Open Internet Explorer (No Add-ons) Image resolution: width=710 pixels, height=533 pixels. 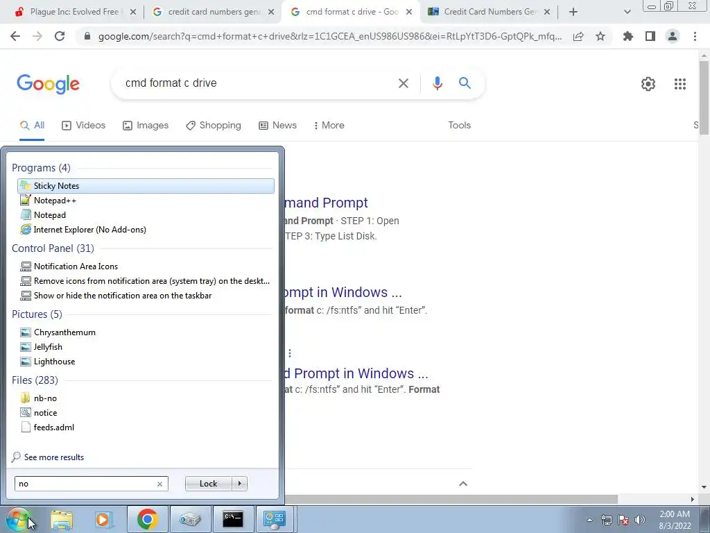point(89,229)
